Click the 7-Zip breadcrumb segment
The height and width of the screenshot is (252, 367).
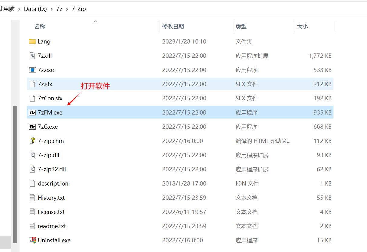click(x=79, y=9)
